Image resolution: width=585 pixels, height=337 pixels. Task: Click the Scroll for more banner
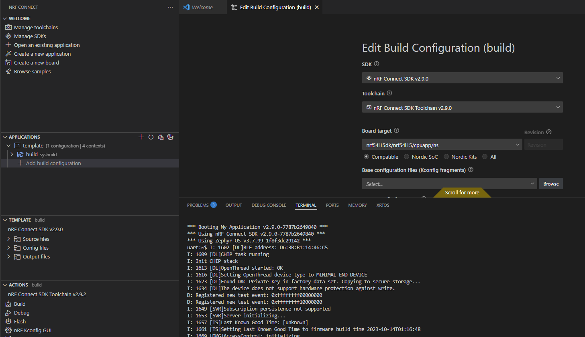tap(462, 192)
